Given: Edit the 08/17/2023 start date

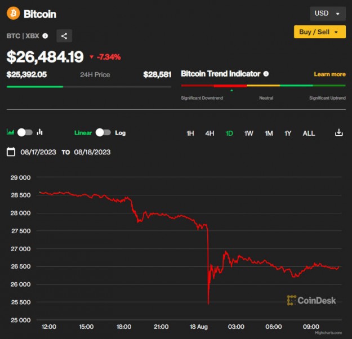Looking at the screenshot, I should pyautogui.click(x=38, y=152).
